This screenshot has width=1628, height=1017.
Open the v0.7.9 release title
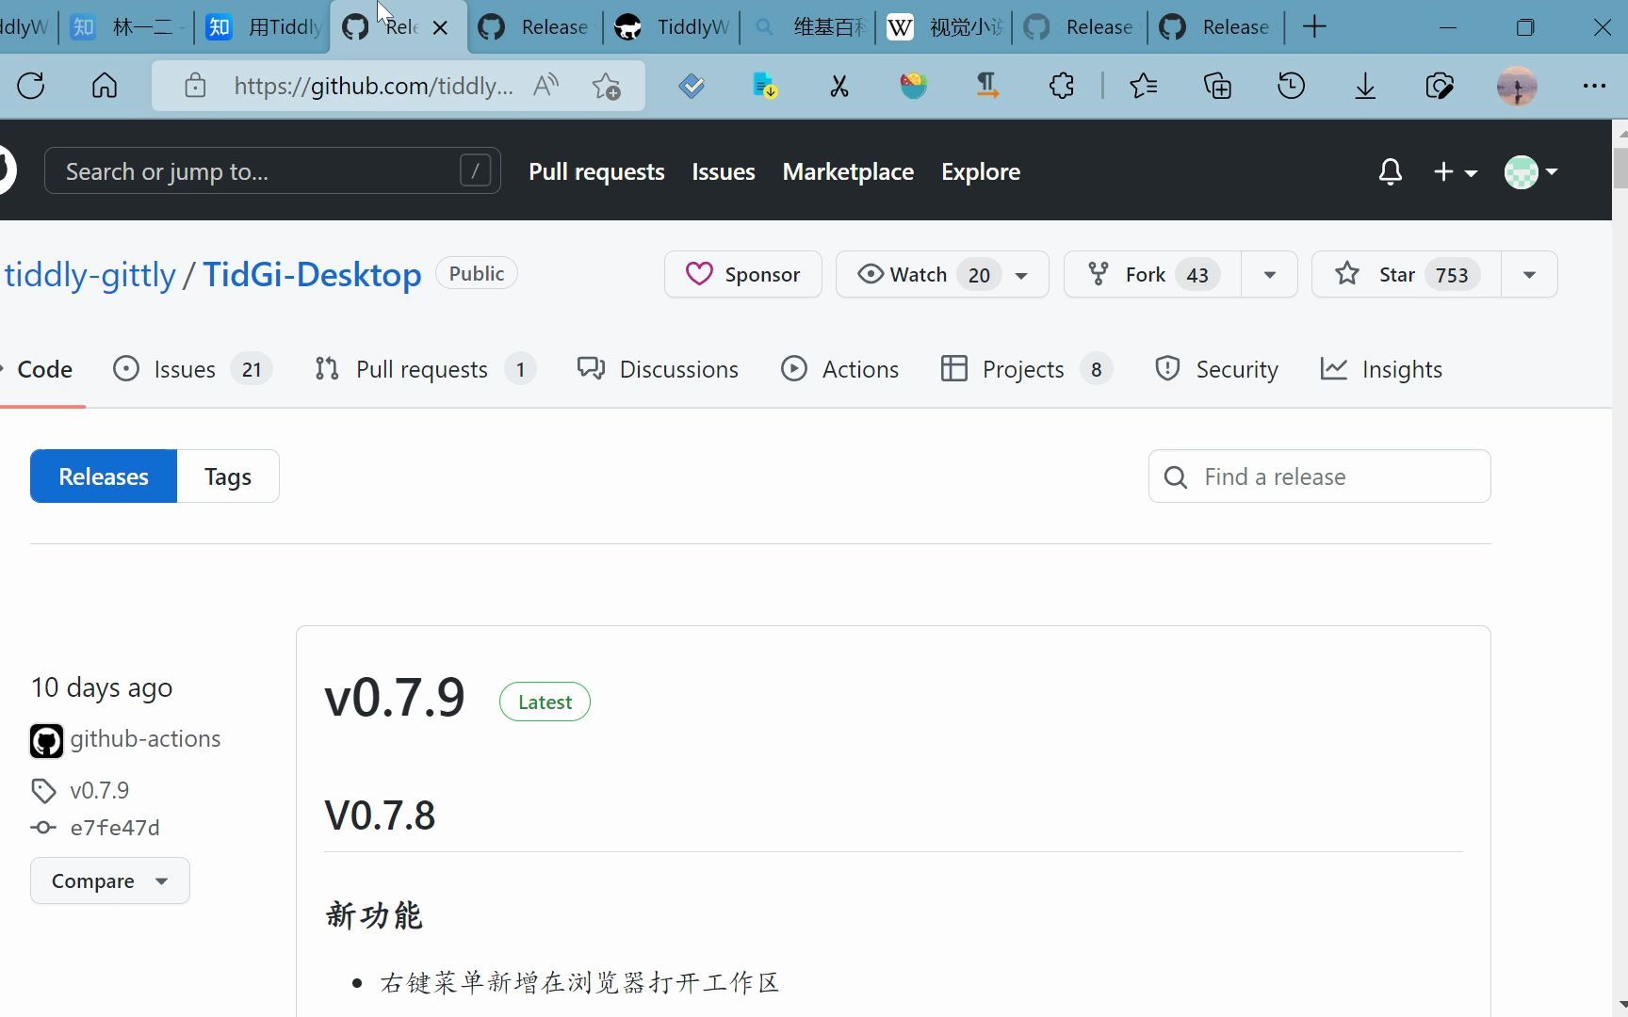pos(395,698)
